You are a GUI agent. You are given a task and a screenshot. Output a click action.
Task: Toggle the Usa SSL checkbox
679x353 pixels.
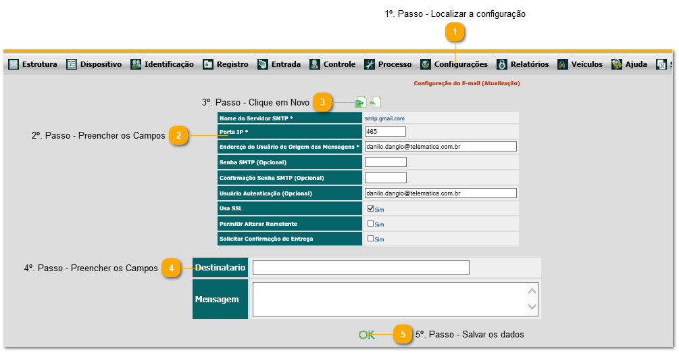[370, 208]
